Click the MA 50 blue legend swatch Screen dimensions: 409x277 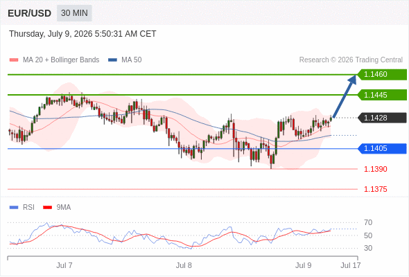112,60
